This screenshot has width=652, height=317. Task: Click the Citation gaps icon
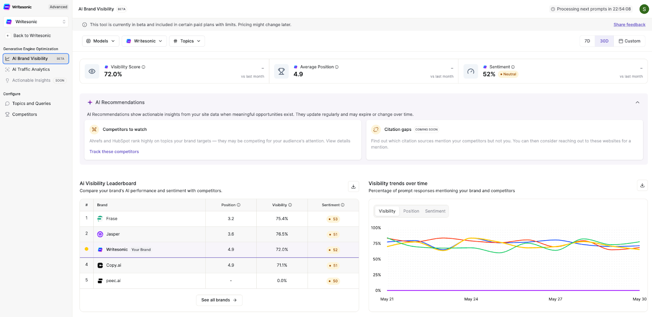(376, 129)
